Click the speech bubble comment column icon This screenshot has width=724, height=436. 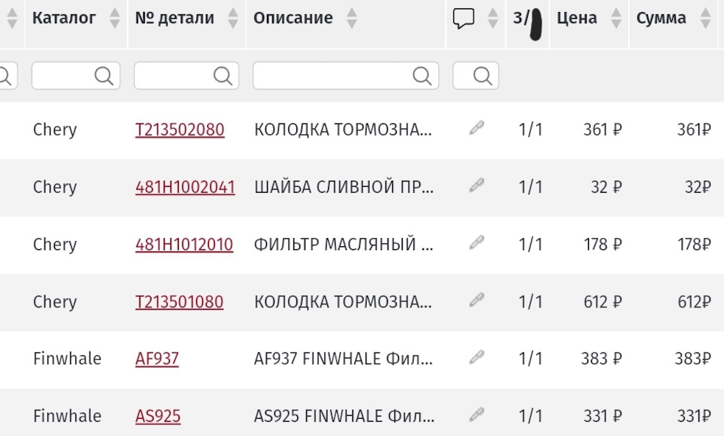[x=464, y=19]
